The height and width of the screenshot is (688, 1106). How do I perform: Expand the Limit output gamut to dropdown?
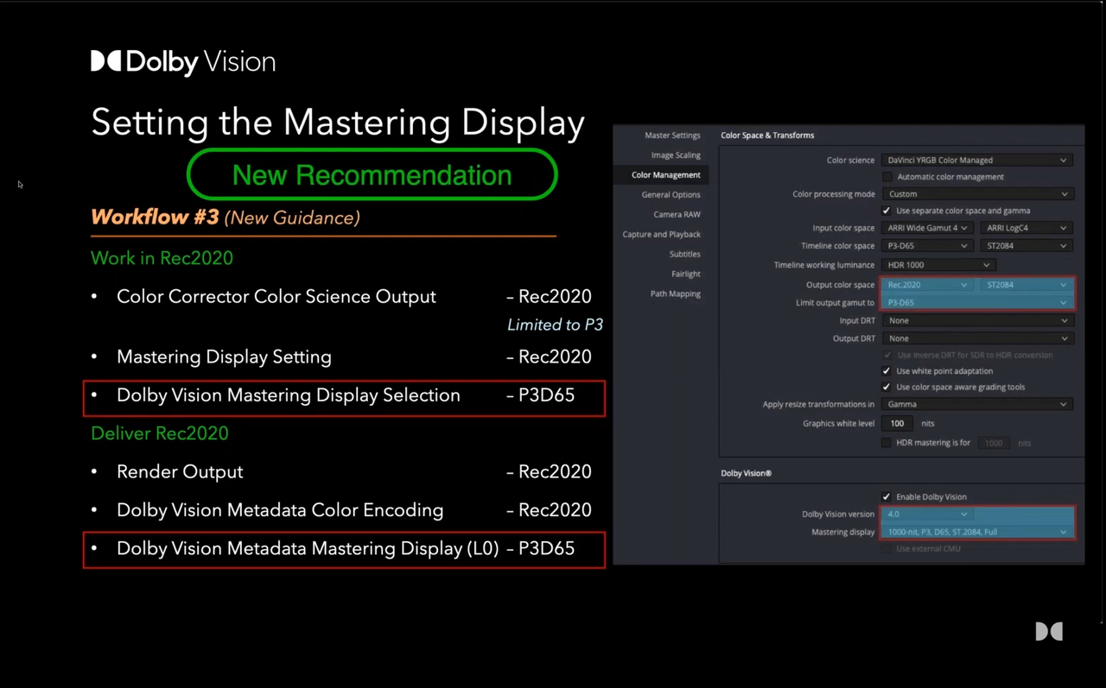(977, 303)
